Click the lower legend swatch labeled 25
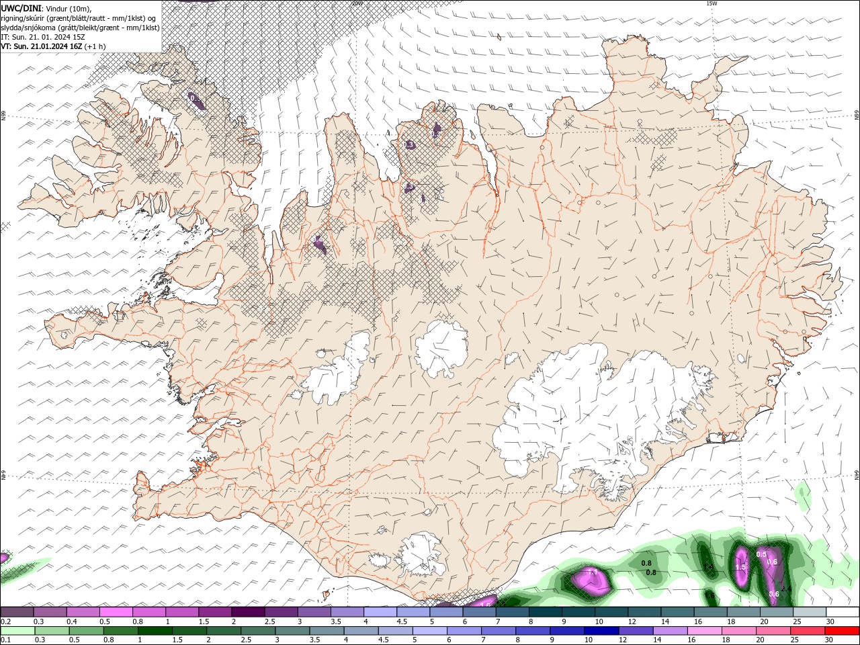The image size is (860, 645). (x=807, y=631)
